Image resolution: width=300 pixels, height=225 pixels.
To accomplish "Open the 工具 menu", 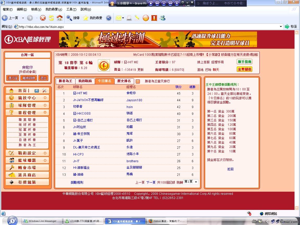I will coord(71,9).
